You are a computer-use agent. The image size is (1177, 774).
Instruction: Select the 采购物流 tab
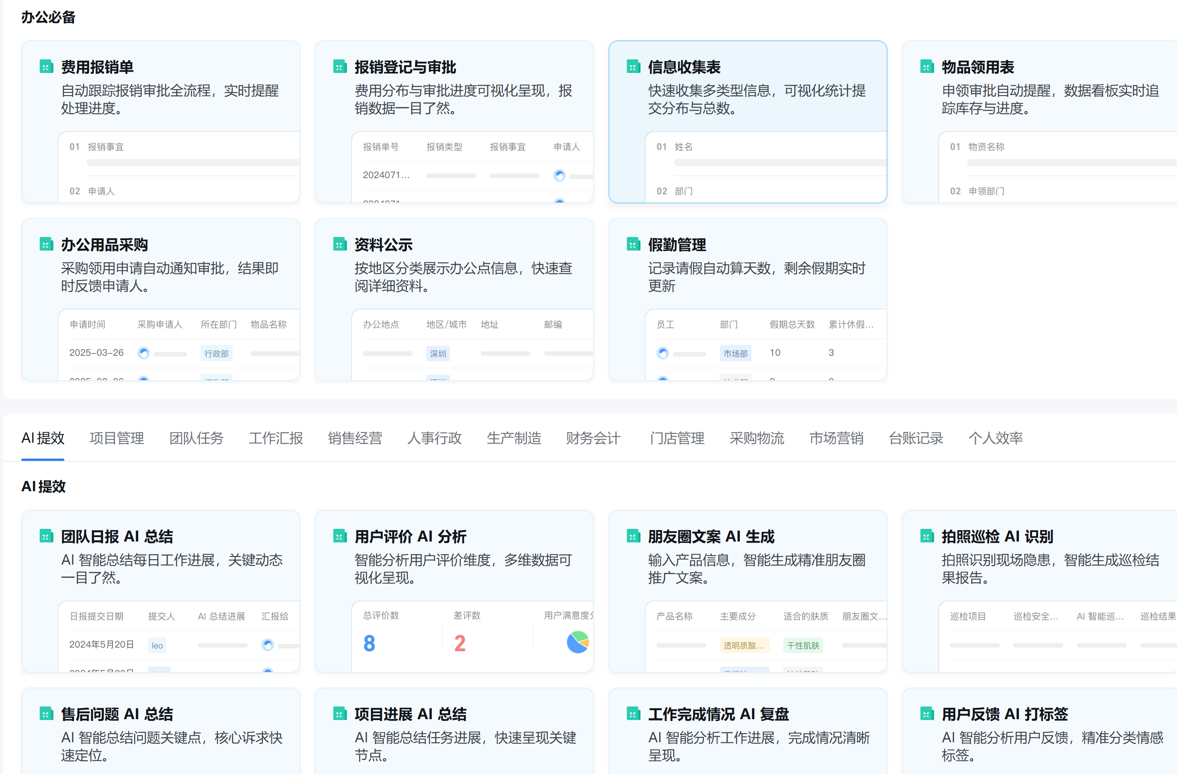tap(757, 438)
